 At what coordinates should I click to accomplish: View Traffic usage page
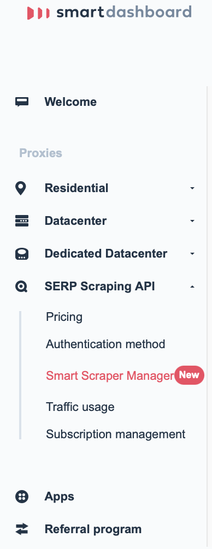[x=80, y=407]
